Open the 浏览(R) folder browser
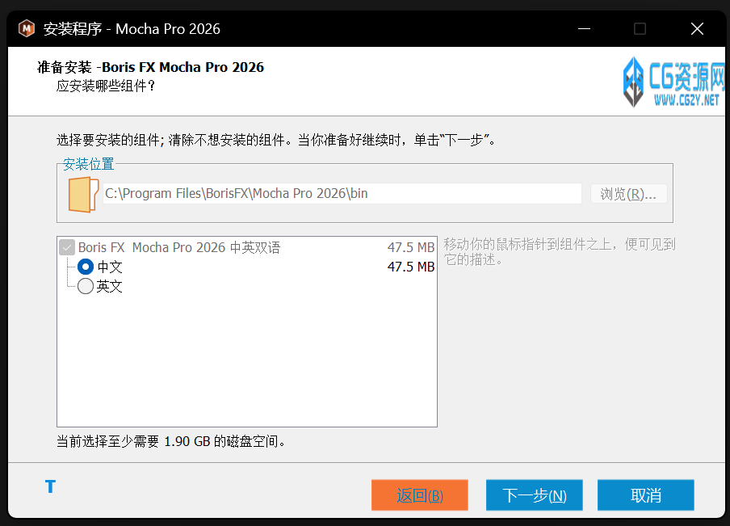 [629, 193]
